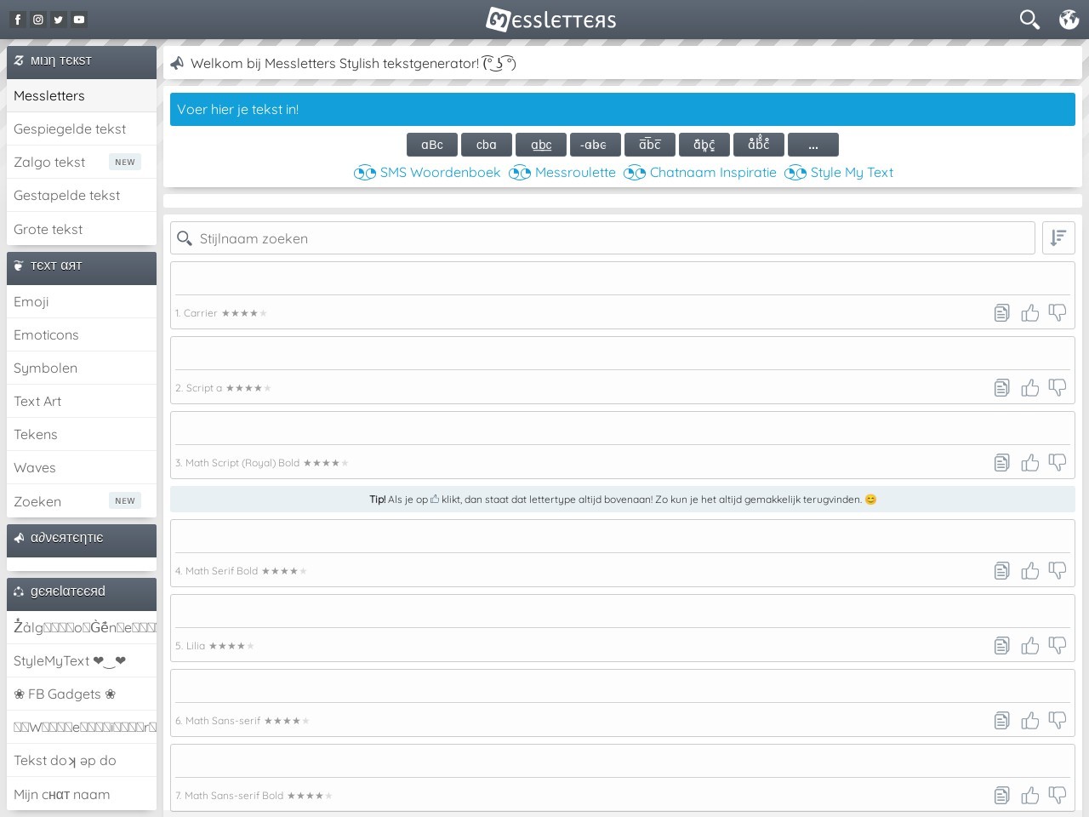Image resolution: width=1089 pixels, height=817 pixels.
Task: Copy the Script a style text
Action: [x=1002, y=388]
